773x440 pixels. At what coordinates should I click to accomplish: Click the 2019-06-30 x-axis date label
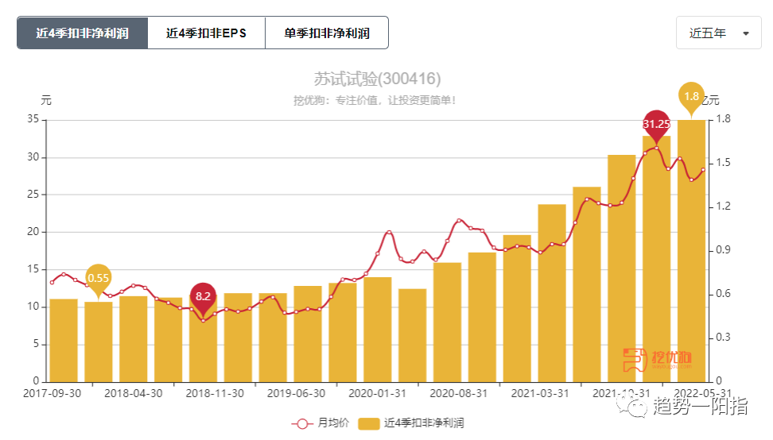[x=296, y=394]
